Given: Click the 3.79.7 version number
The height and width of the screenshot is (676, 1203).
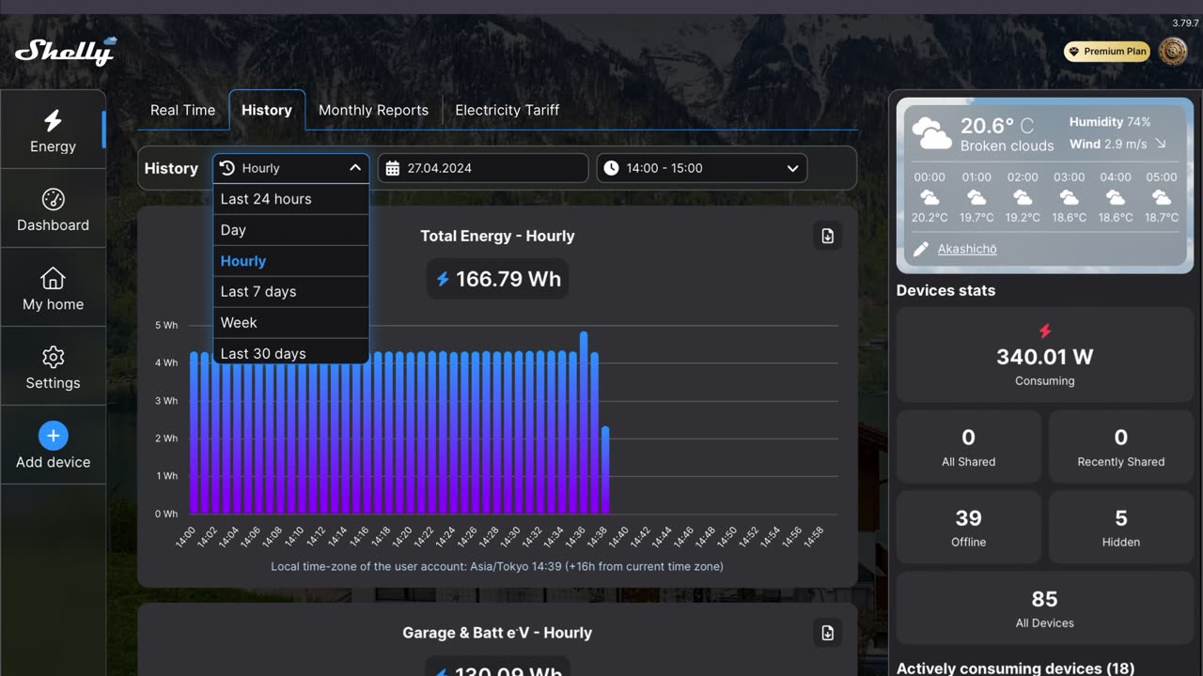Looking at the screenshot, I should pos(1185,23).
